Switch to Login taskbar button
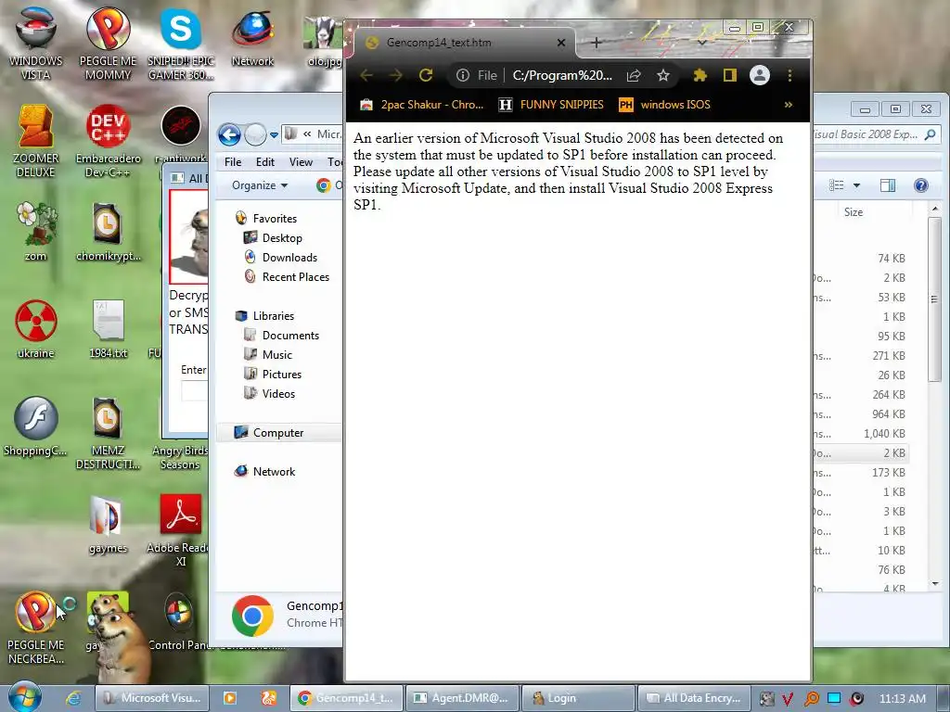 578,698
